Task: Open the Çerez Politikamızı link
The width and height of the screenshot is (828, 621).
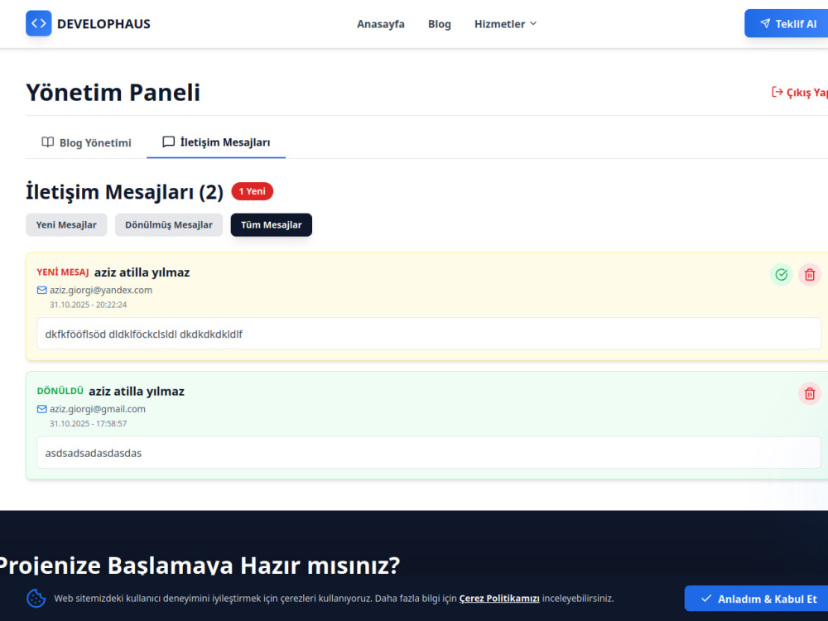Action: (499, 599)
